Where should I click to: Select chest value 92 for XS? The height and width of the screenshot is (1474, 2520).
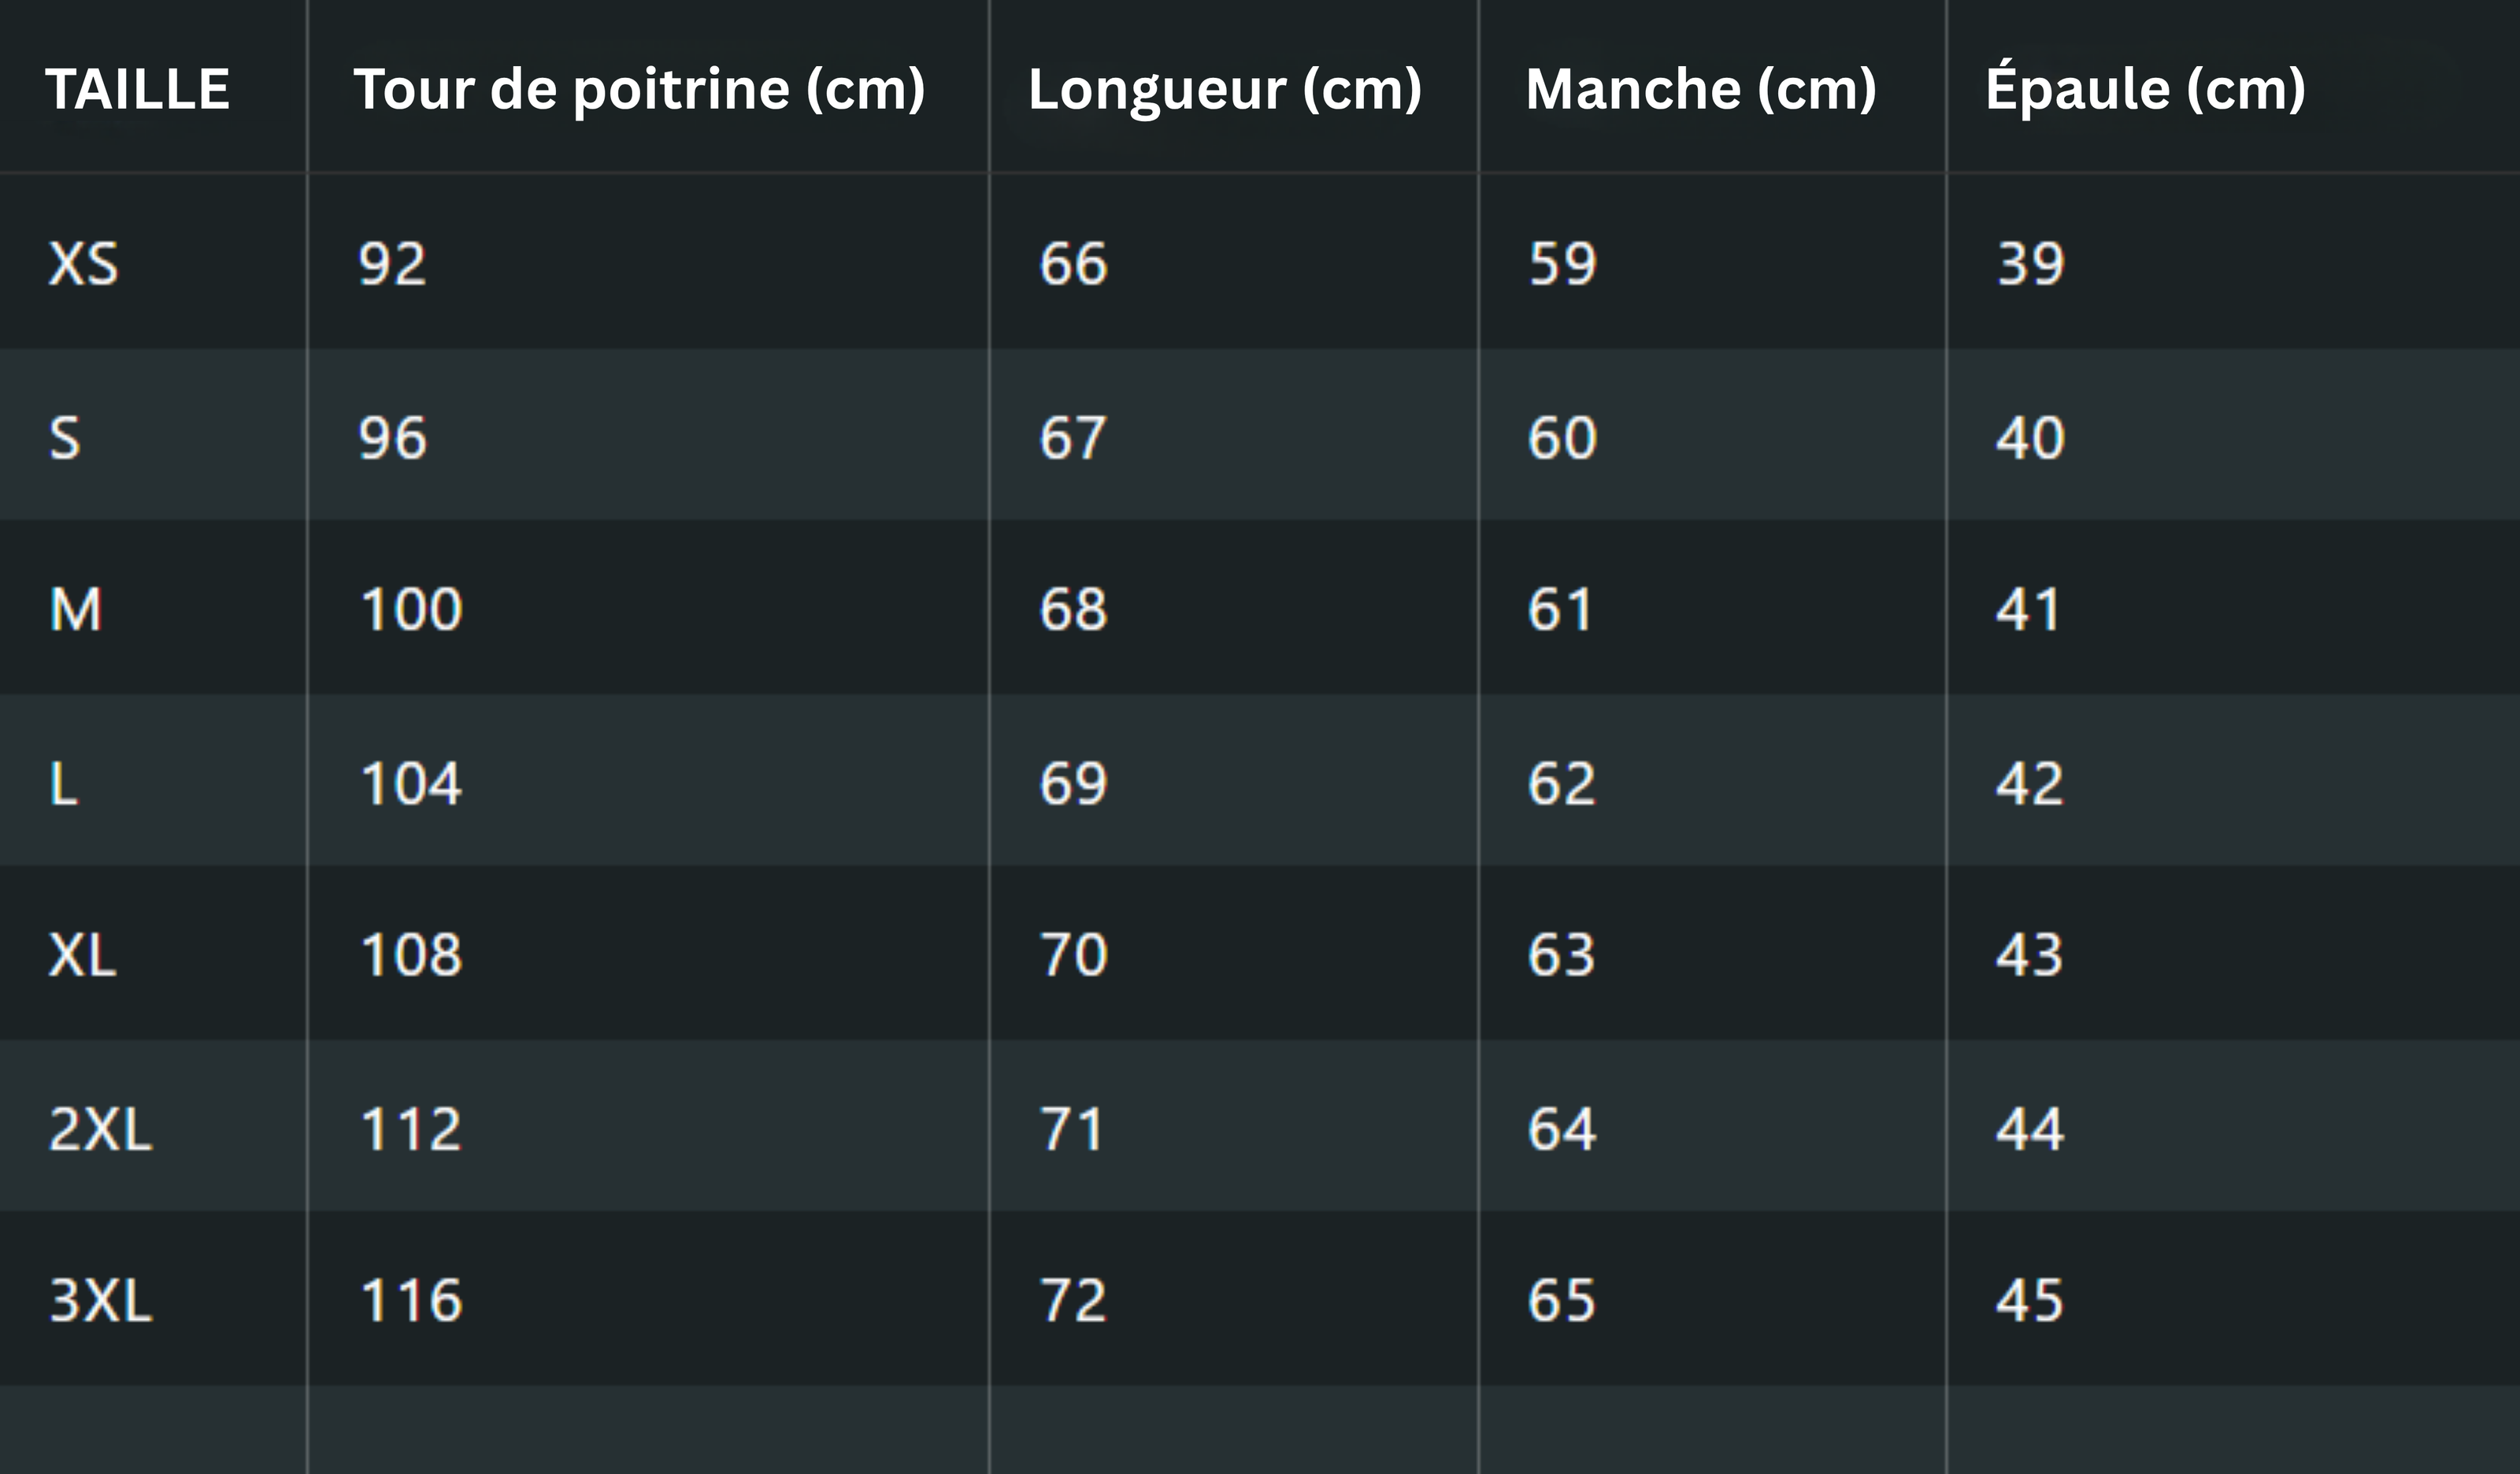tap(392, 265)
